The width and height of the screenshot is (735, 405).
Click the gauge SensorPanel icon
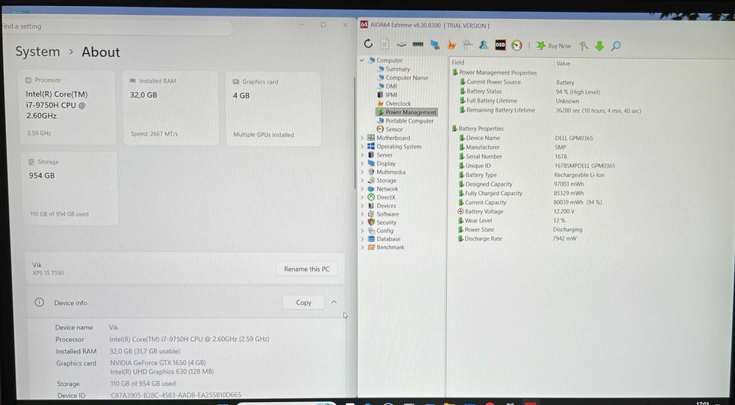point(517,45)
